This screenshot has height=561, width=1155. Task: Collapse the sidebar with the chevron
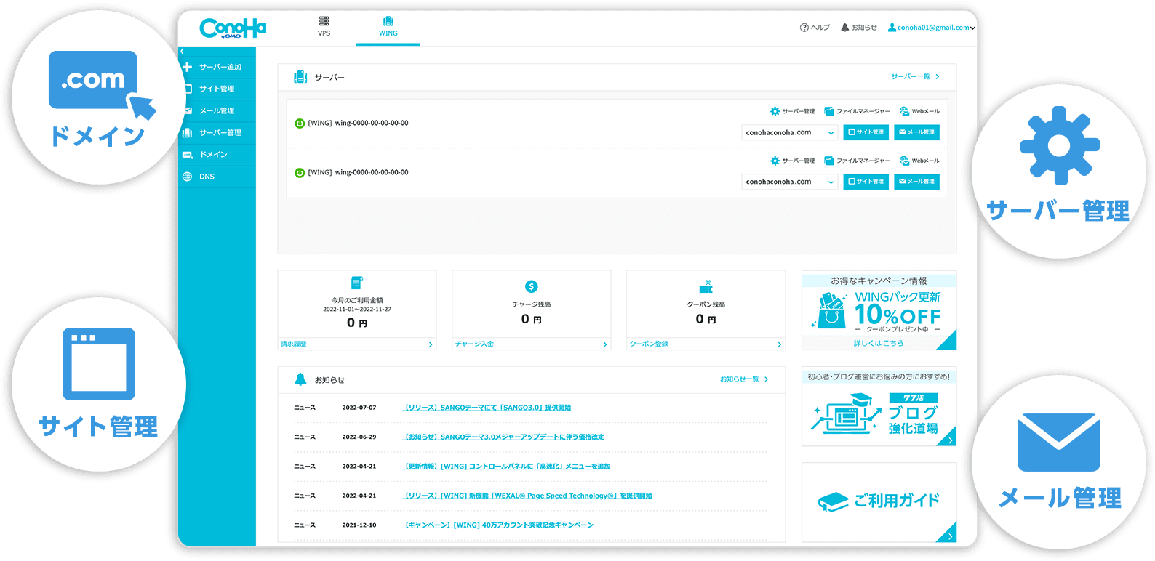click(x=183, y=52)
